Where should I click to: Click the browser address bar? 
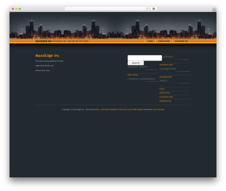coord(107,9)
